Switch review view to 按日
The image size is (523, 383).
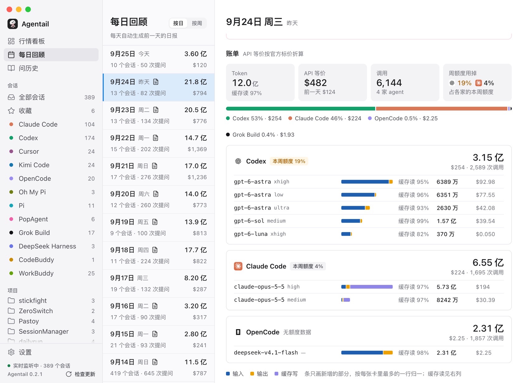tap(178, 23)
